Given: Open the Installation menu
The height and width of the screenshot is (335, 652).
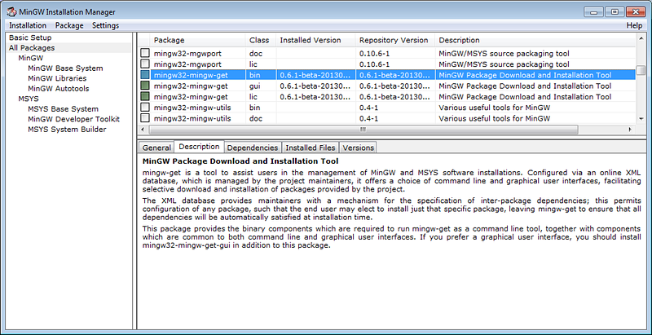Looking at the screenshot, I should point(28,25).
